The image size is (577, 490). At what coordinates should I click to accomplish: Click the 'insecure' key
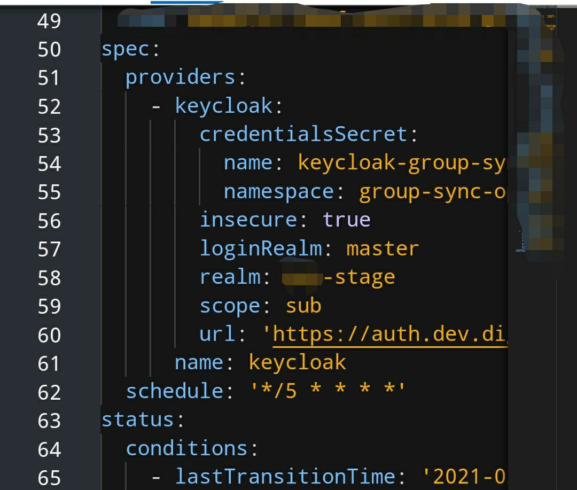click(x=248, y=220)
